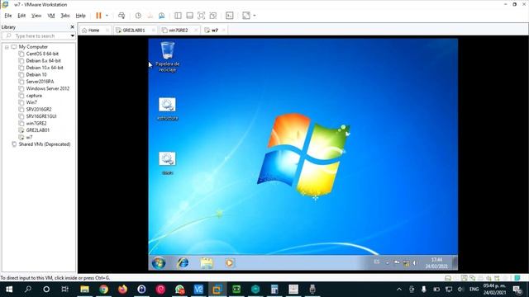Show or hide the library sidebar layout
The width and height of the screenshot is (529, 297).
pos(178,16)
